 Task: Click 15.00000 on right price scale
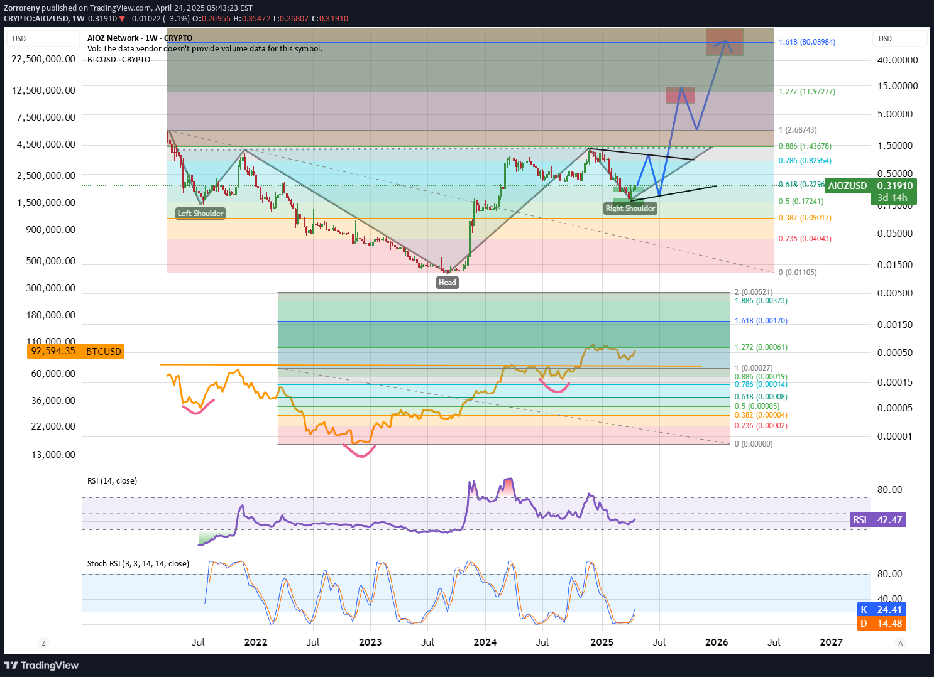[898, 86]
